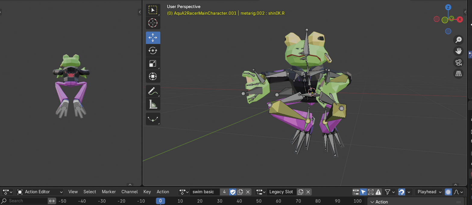Viewport: 472px width, 205px height.
Task: Open the Marker menu
Action: coord(109,192)
